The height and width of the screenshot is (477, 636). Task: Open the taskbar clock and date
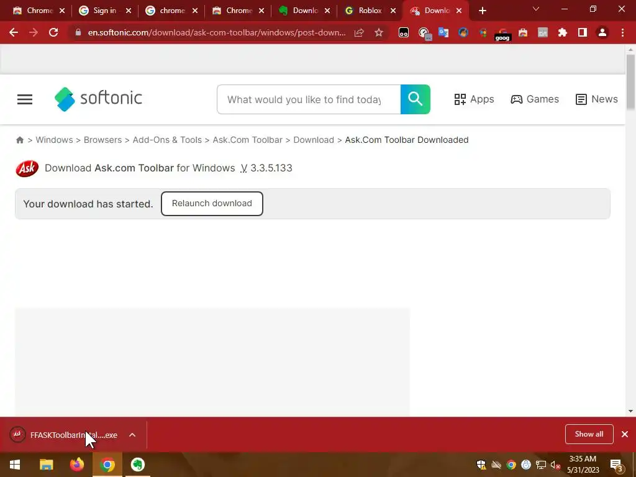[x=583, y=465]
